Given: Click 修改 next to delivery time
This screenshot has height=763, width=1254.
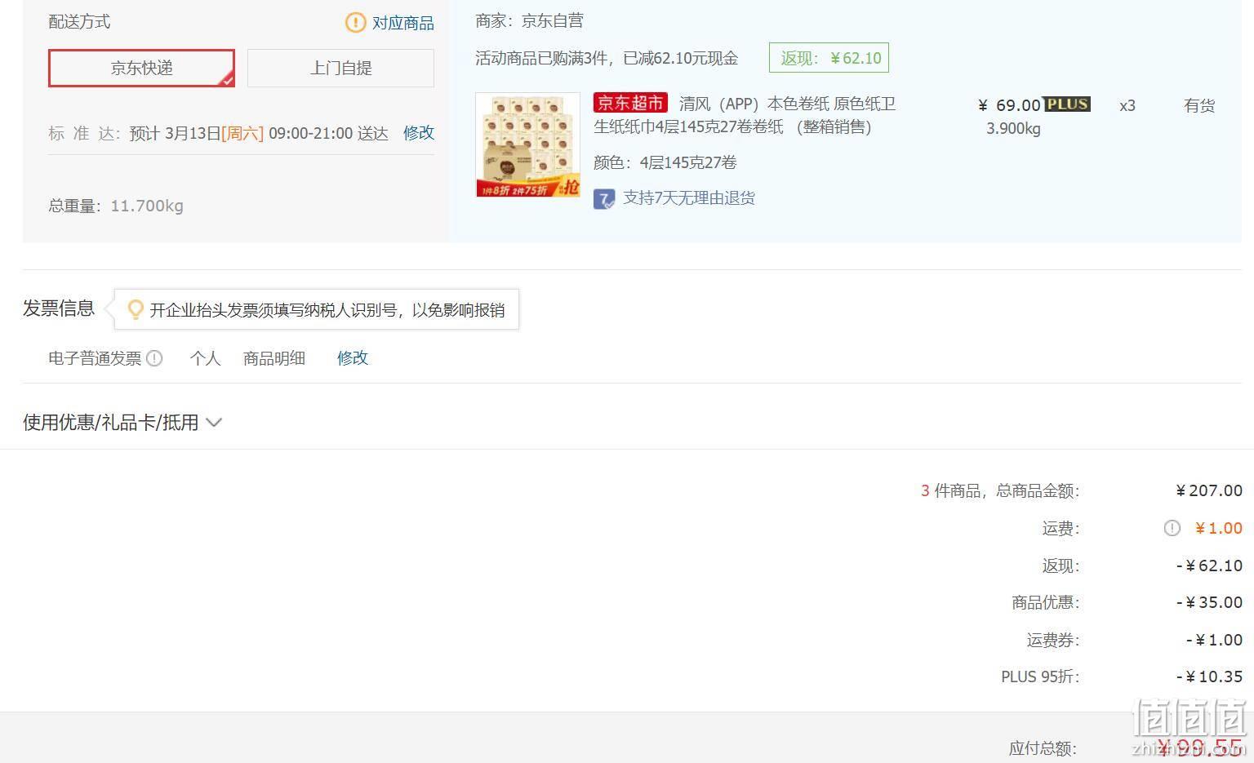Looking at the screenshot, I should (419, 132).
